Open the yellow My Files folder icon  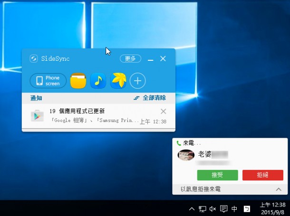click(78, 81)
